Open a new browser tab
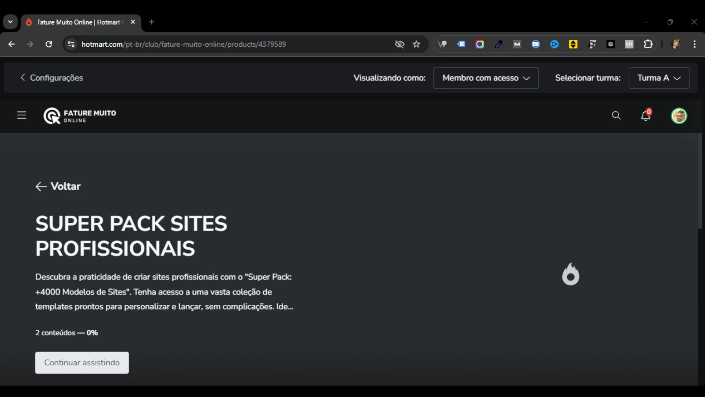The height and width of the screenshot is (397, 705). (152, 22)
